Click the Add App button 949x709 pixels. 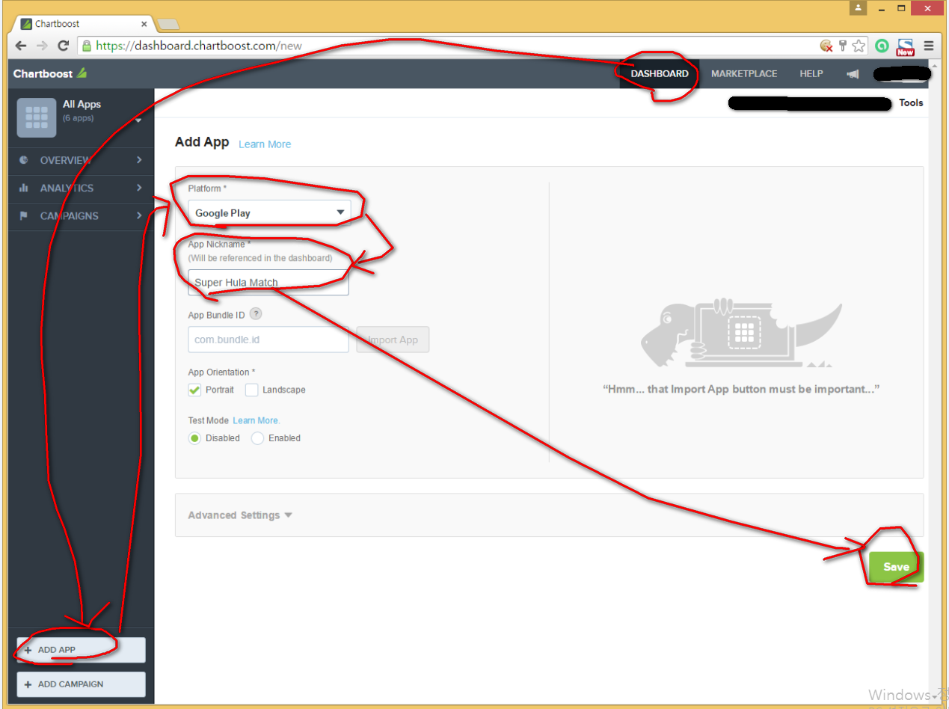pos(81,650)
